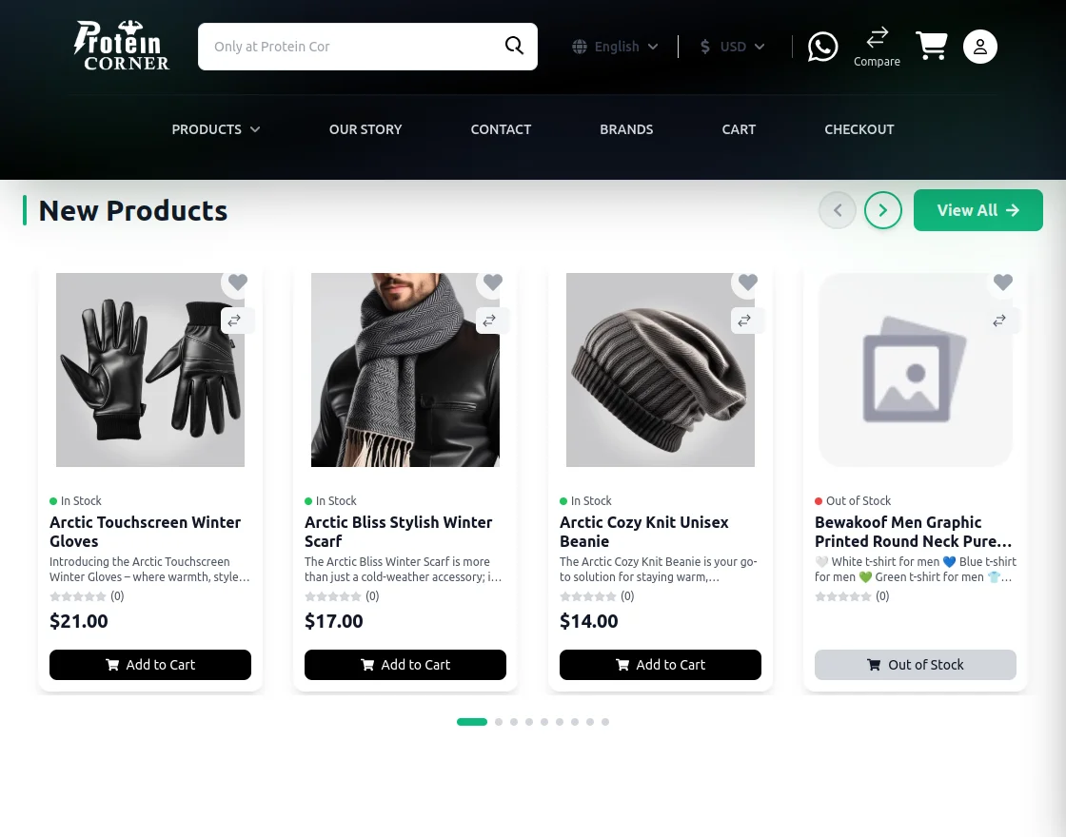This screenshot has height=837, width=1066.
Task: Open the BRANDS menu item
Action: (626, 129)
